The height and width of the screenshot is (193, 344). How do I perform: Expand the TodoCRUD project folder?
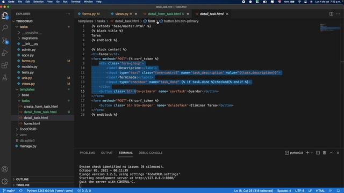28,129
